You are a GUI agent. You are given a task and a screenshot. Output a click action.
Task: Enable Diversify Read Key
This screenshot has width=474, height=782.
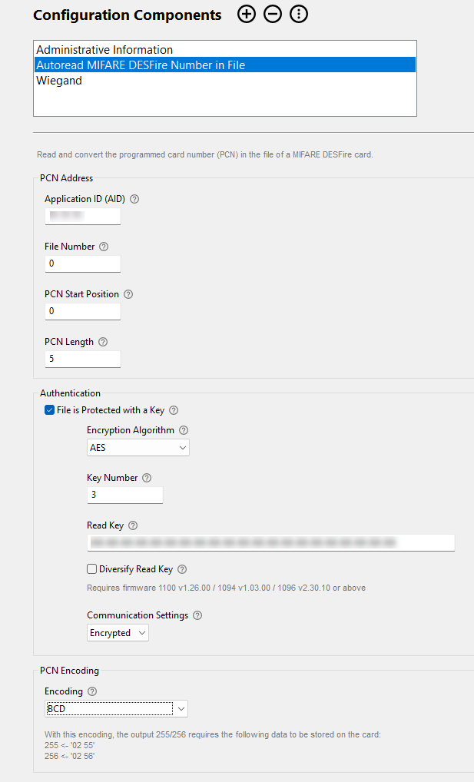pyautogui.click(x=91, y=568)
